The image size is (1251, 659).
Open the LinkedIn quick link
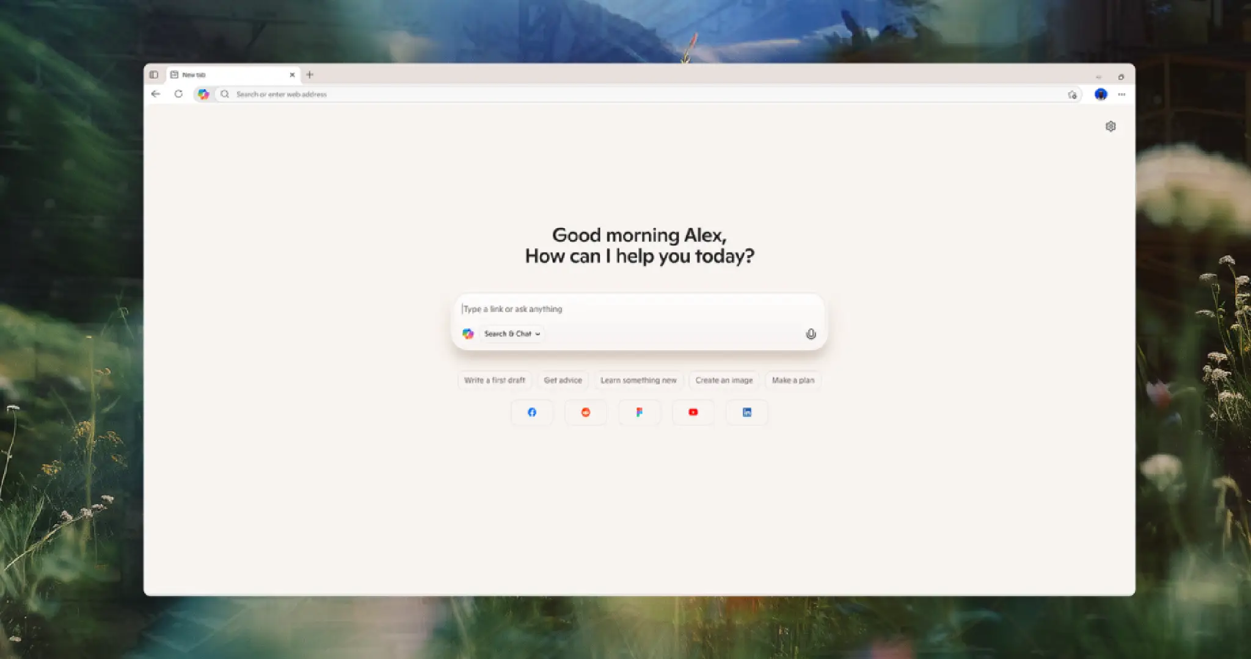(746, 412)
